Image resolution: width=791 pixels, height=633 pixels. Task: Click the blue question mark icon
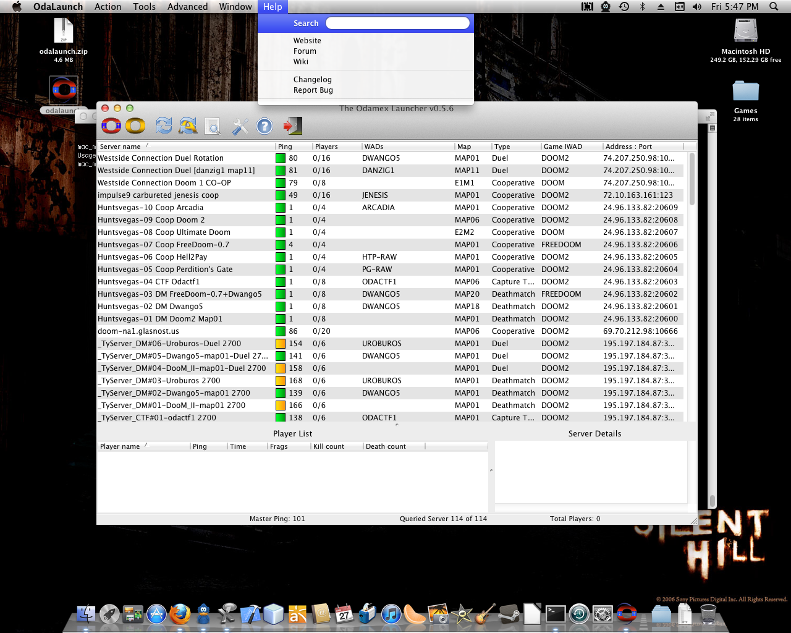264,127
